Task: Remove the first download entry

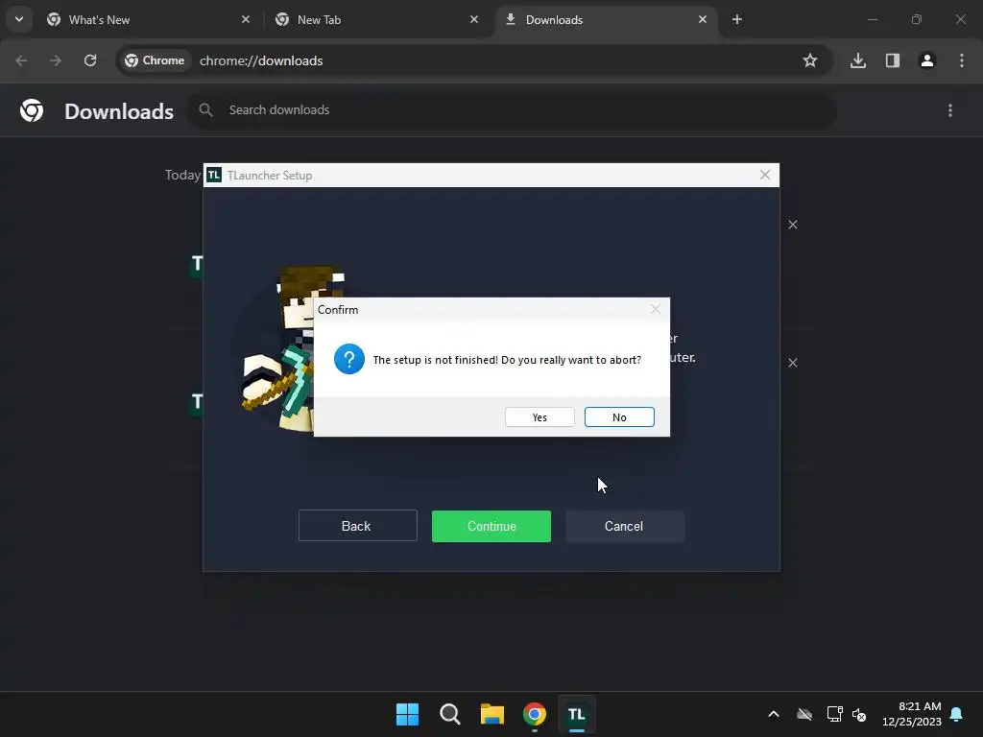Action: click(793, 225)
